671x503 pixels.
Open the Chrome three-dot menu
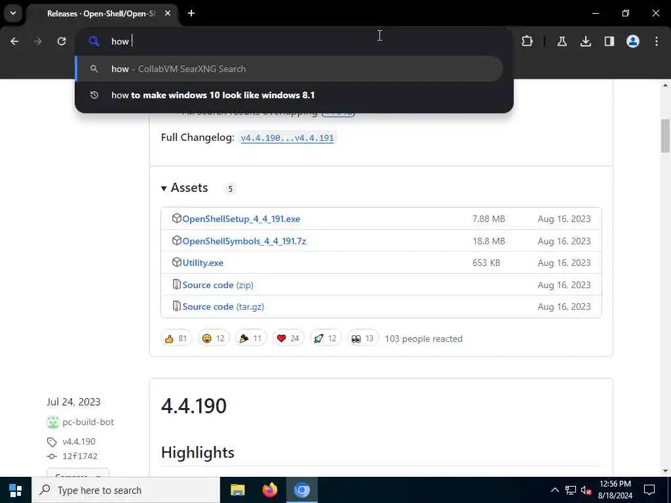tap(657, 41)
